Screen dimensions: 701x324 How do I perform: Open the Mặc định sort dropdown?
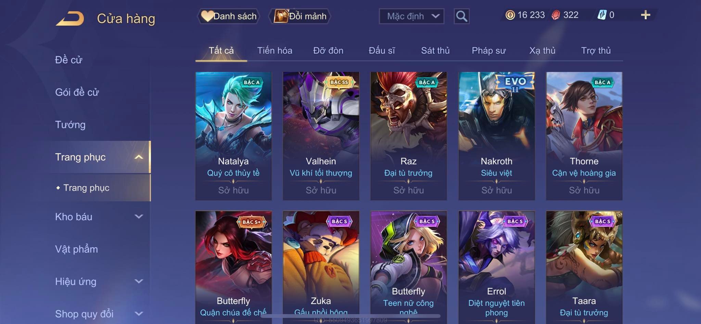(x=411, y=16)
